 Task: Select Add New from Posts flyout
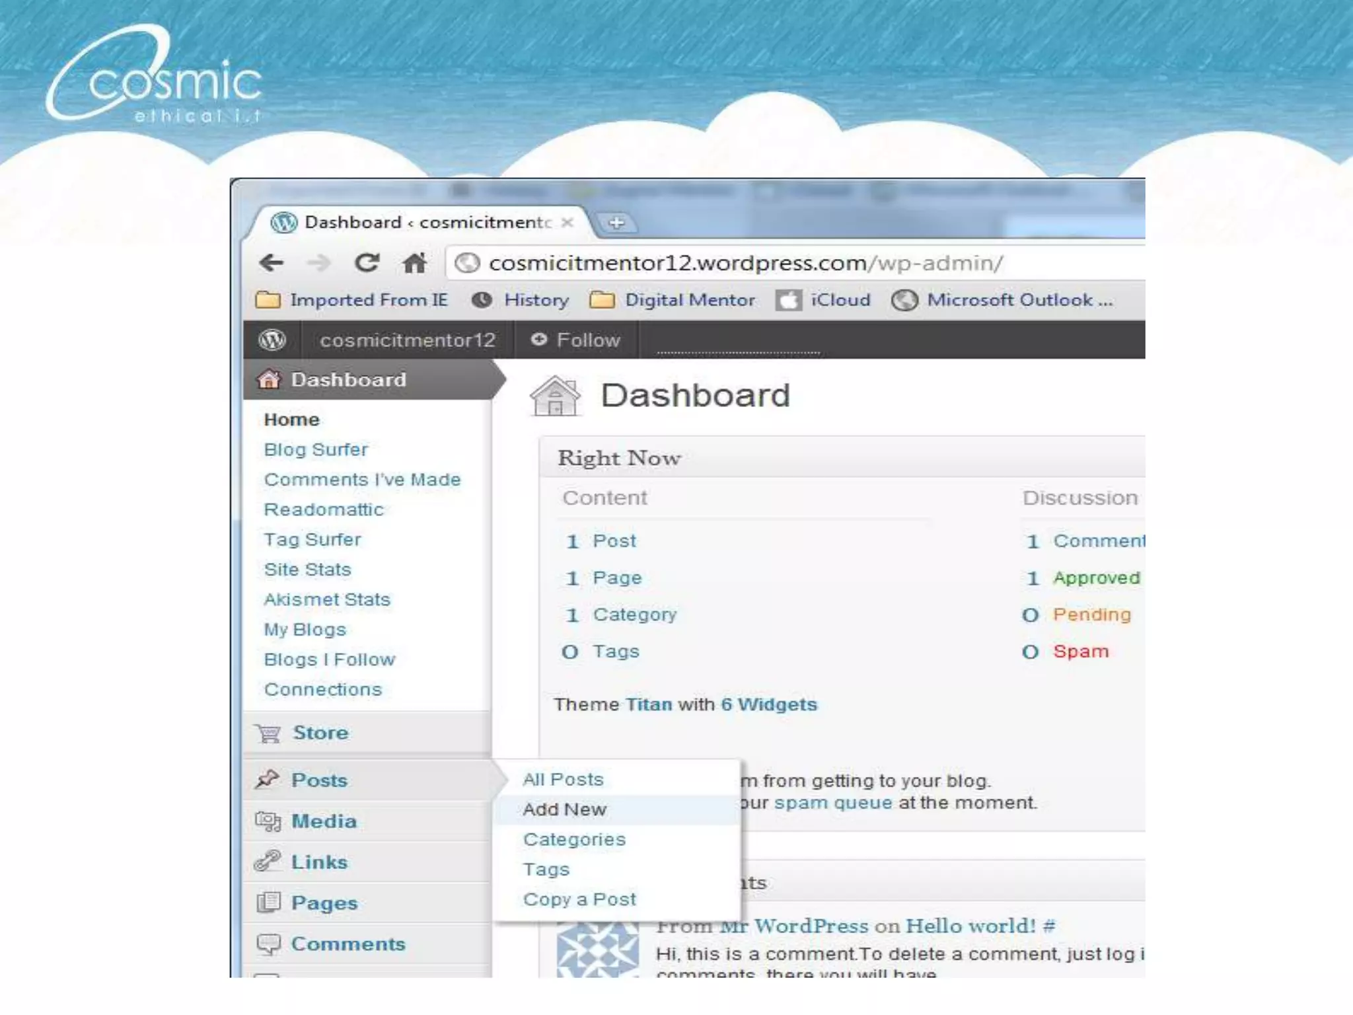click(x=564, y=809)
